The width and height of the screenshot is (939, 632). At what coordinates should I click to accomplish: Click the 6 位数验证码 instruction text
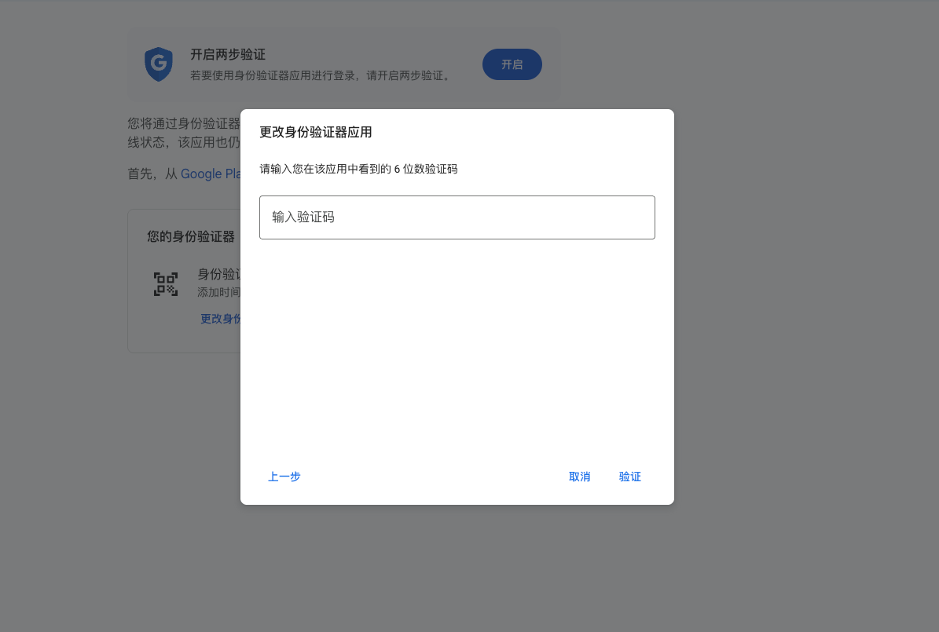coord(358,169)
